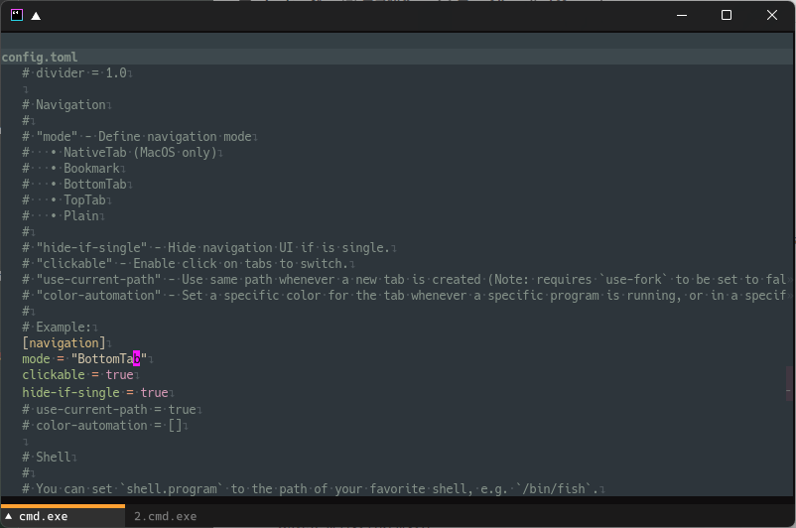796x528 pixels.
Task: Click the white triangle logo in title bar
Action: pos(36,16)
